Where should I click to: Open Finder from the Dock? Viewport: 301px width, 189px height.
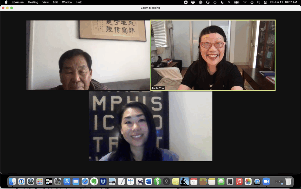point(12,181)
